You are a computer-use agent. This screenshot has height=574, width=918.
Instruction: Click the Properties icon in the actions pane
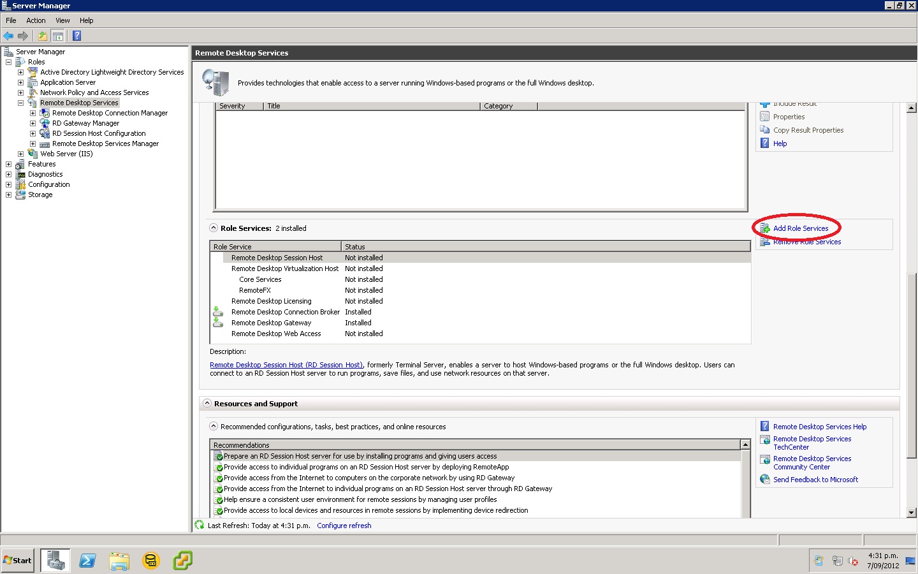[x=764, y=116]
